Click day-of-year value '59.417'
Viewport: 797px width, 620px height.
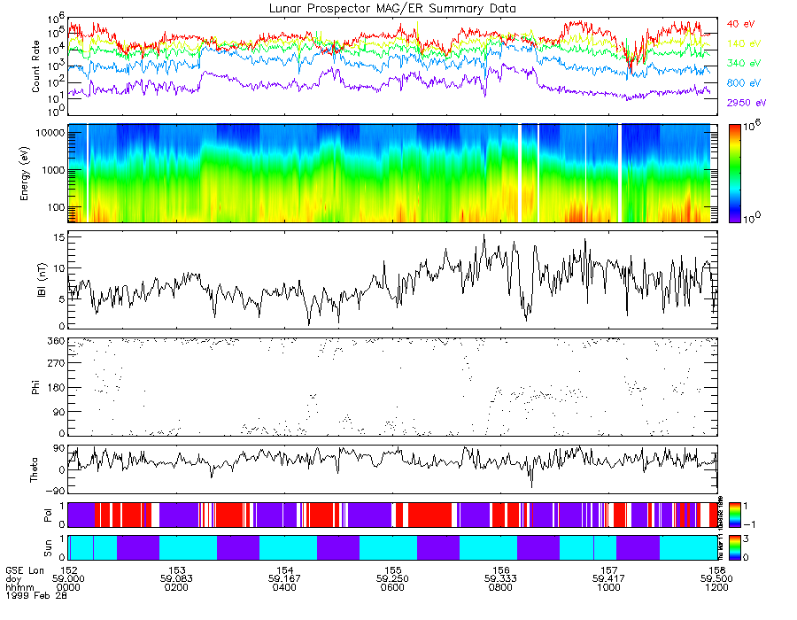point(608,579)
